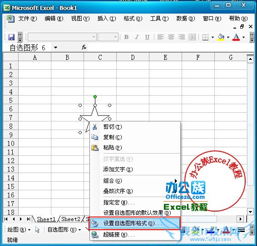Open the 视图(V) menu
This screenshot has width=257, height=246.
pos(80,19)
